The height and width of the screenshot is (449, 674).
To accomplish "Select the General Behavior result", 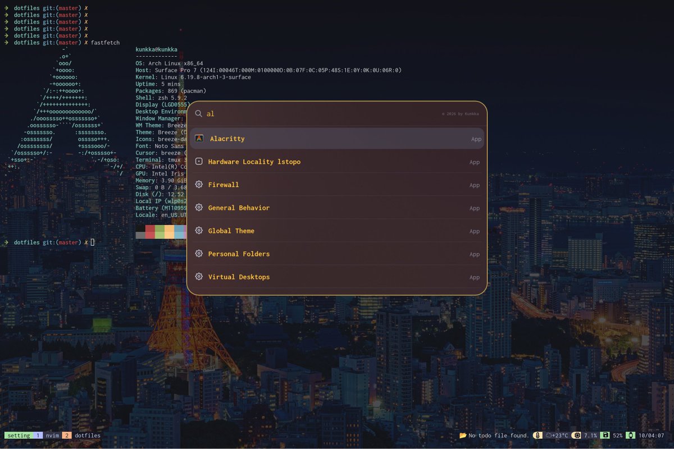I will 337,208.
